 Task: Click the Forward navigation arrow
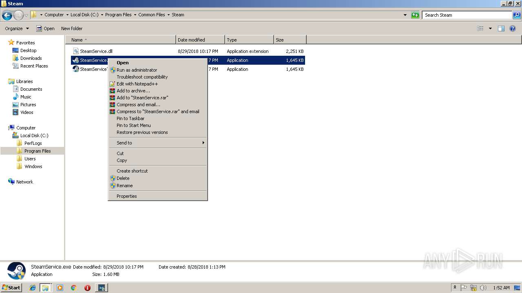18,15
